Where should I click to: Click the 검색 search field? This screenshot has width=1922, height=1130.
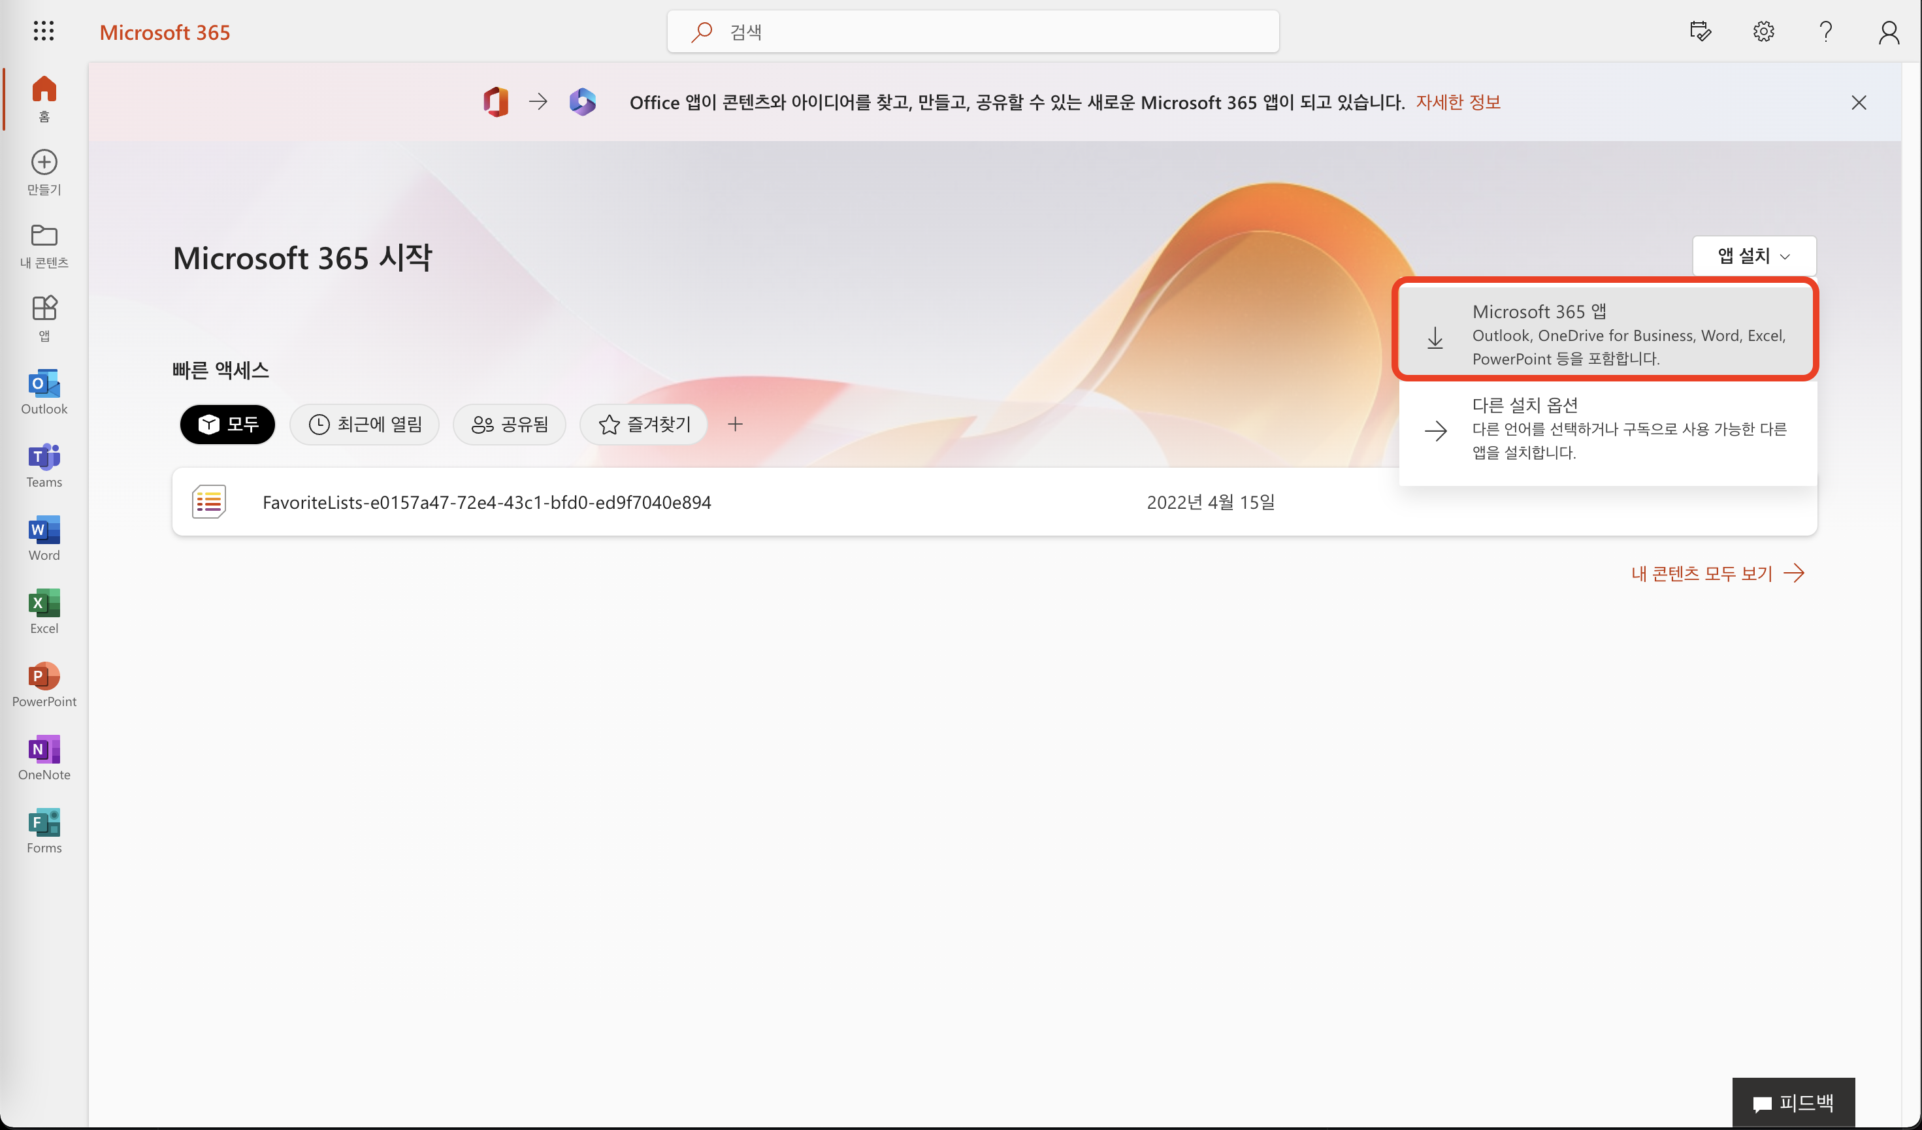point(973,32)
